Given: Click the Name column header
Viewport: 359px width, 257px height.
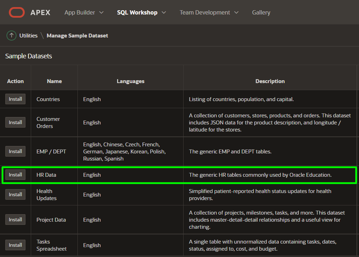Looking at the screenshot, I should [54, 81].
